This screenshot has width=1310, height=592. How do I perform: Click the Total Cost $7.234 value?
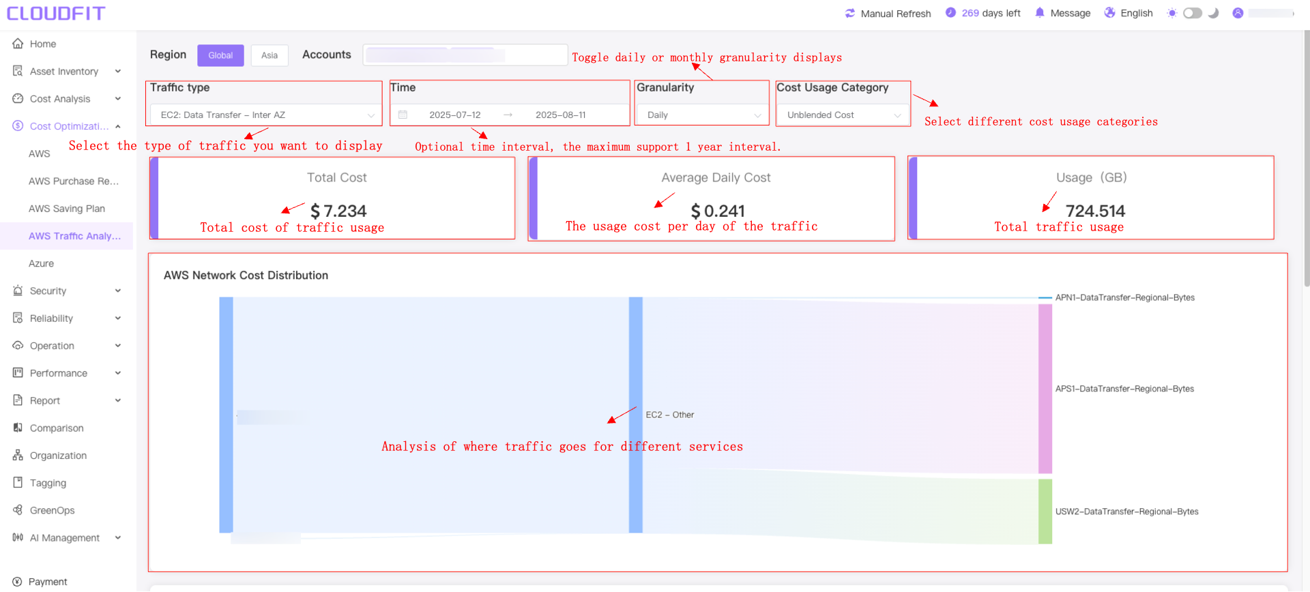[338, 211]
